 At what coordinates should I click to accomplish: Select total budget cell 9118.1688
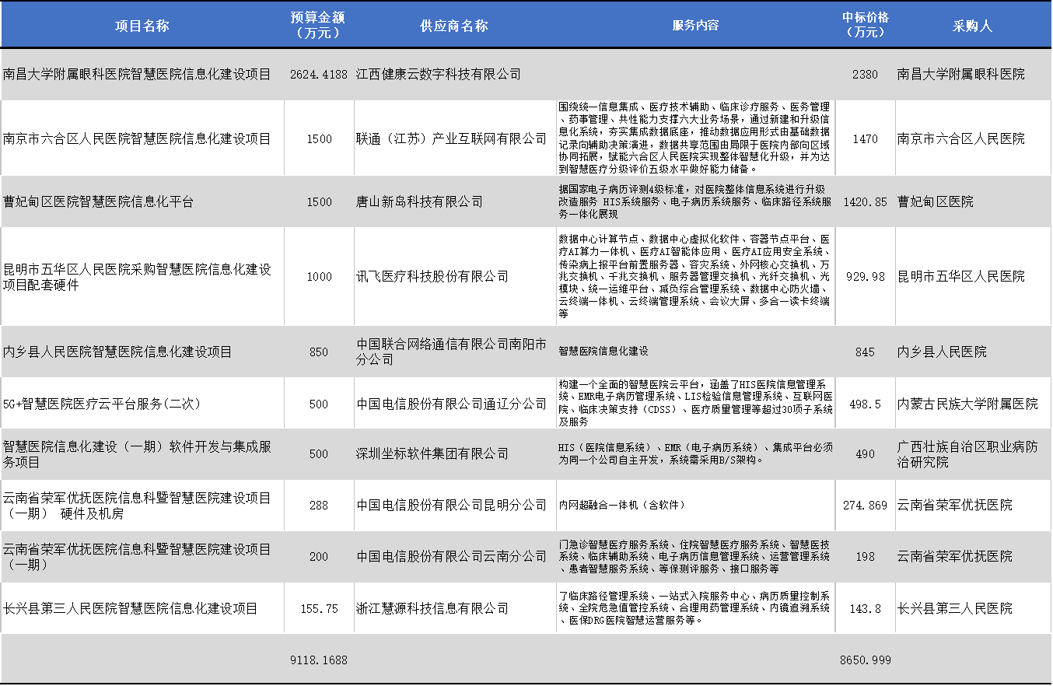point(318,660)
